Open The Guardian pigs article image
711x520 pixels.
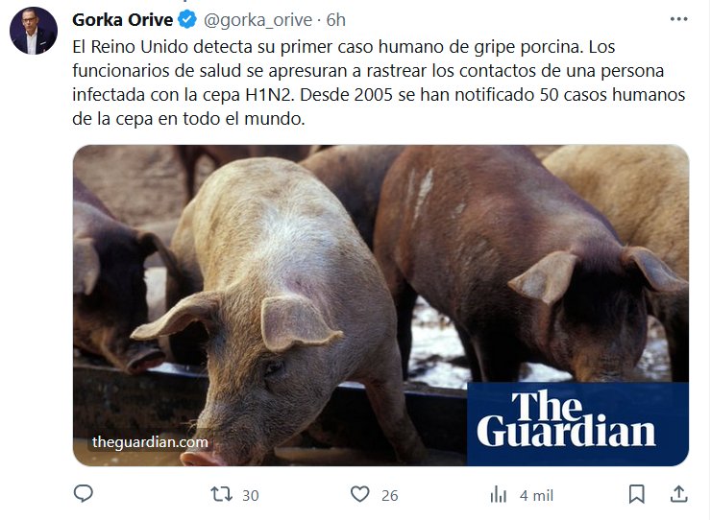pos(380,305)
